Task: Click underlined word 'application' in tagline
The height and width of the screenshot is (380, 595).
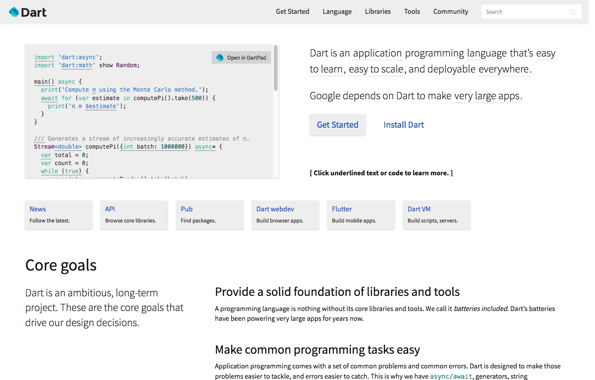Action: click(x=378, y=53)
